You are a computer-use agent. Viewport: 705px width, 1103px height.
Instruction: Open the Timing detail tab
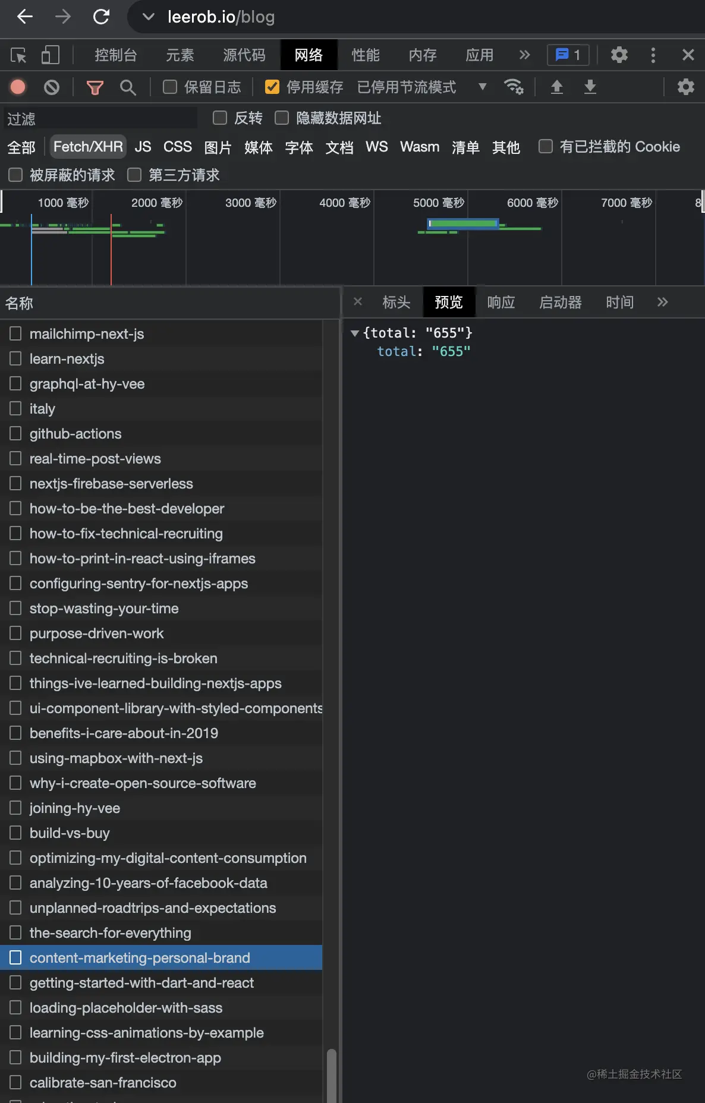click(620, 302)
